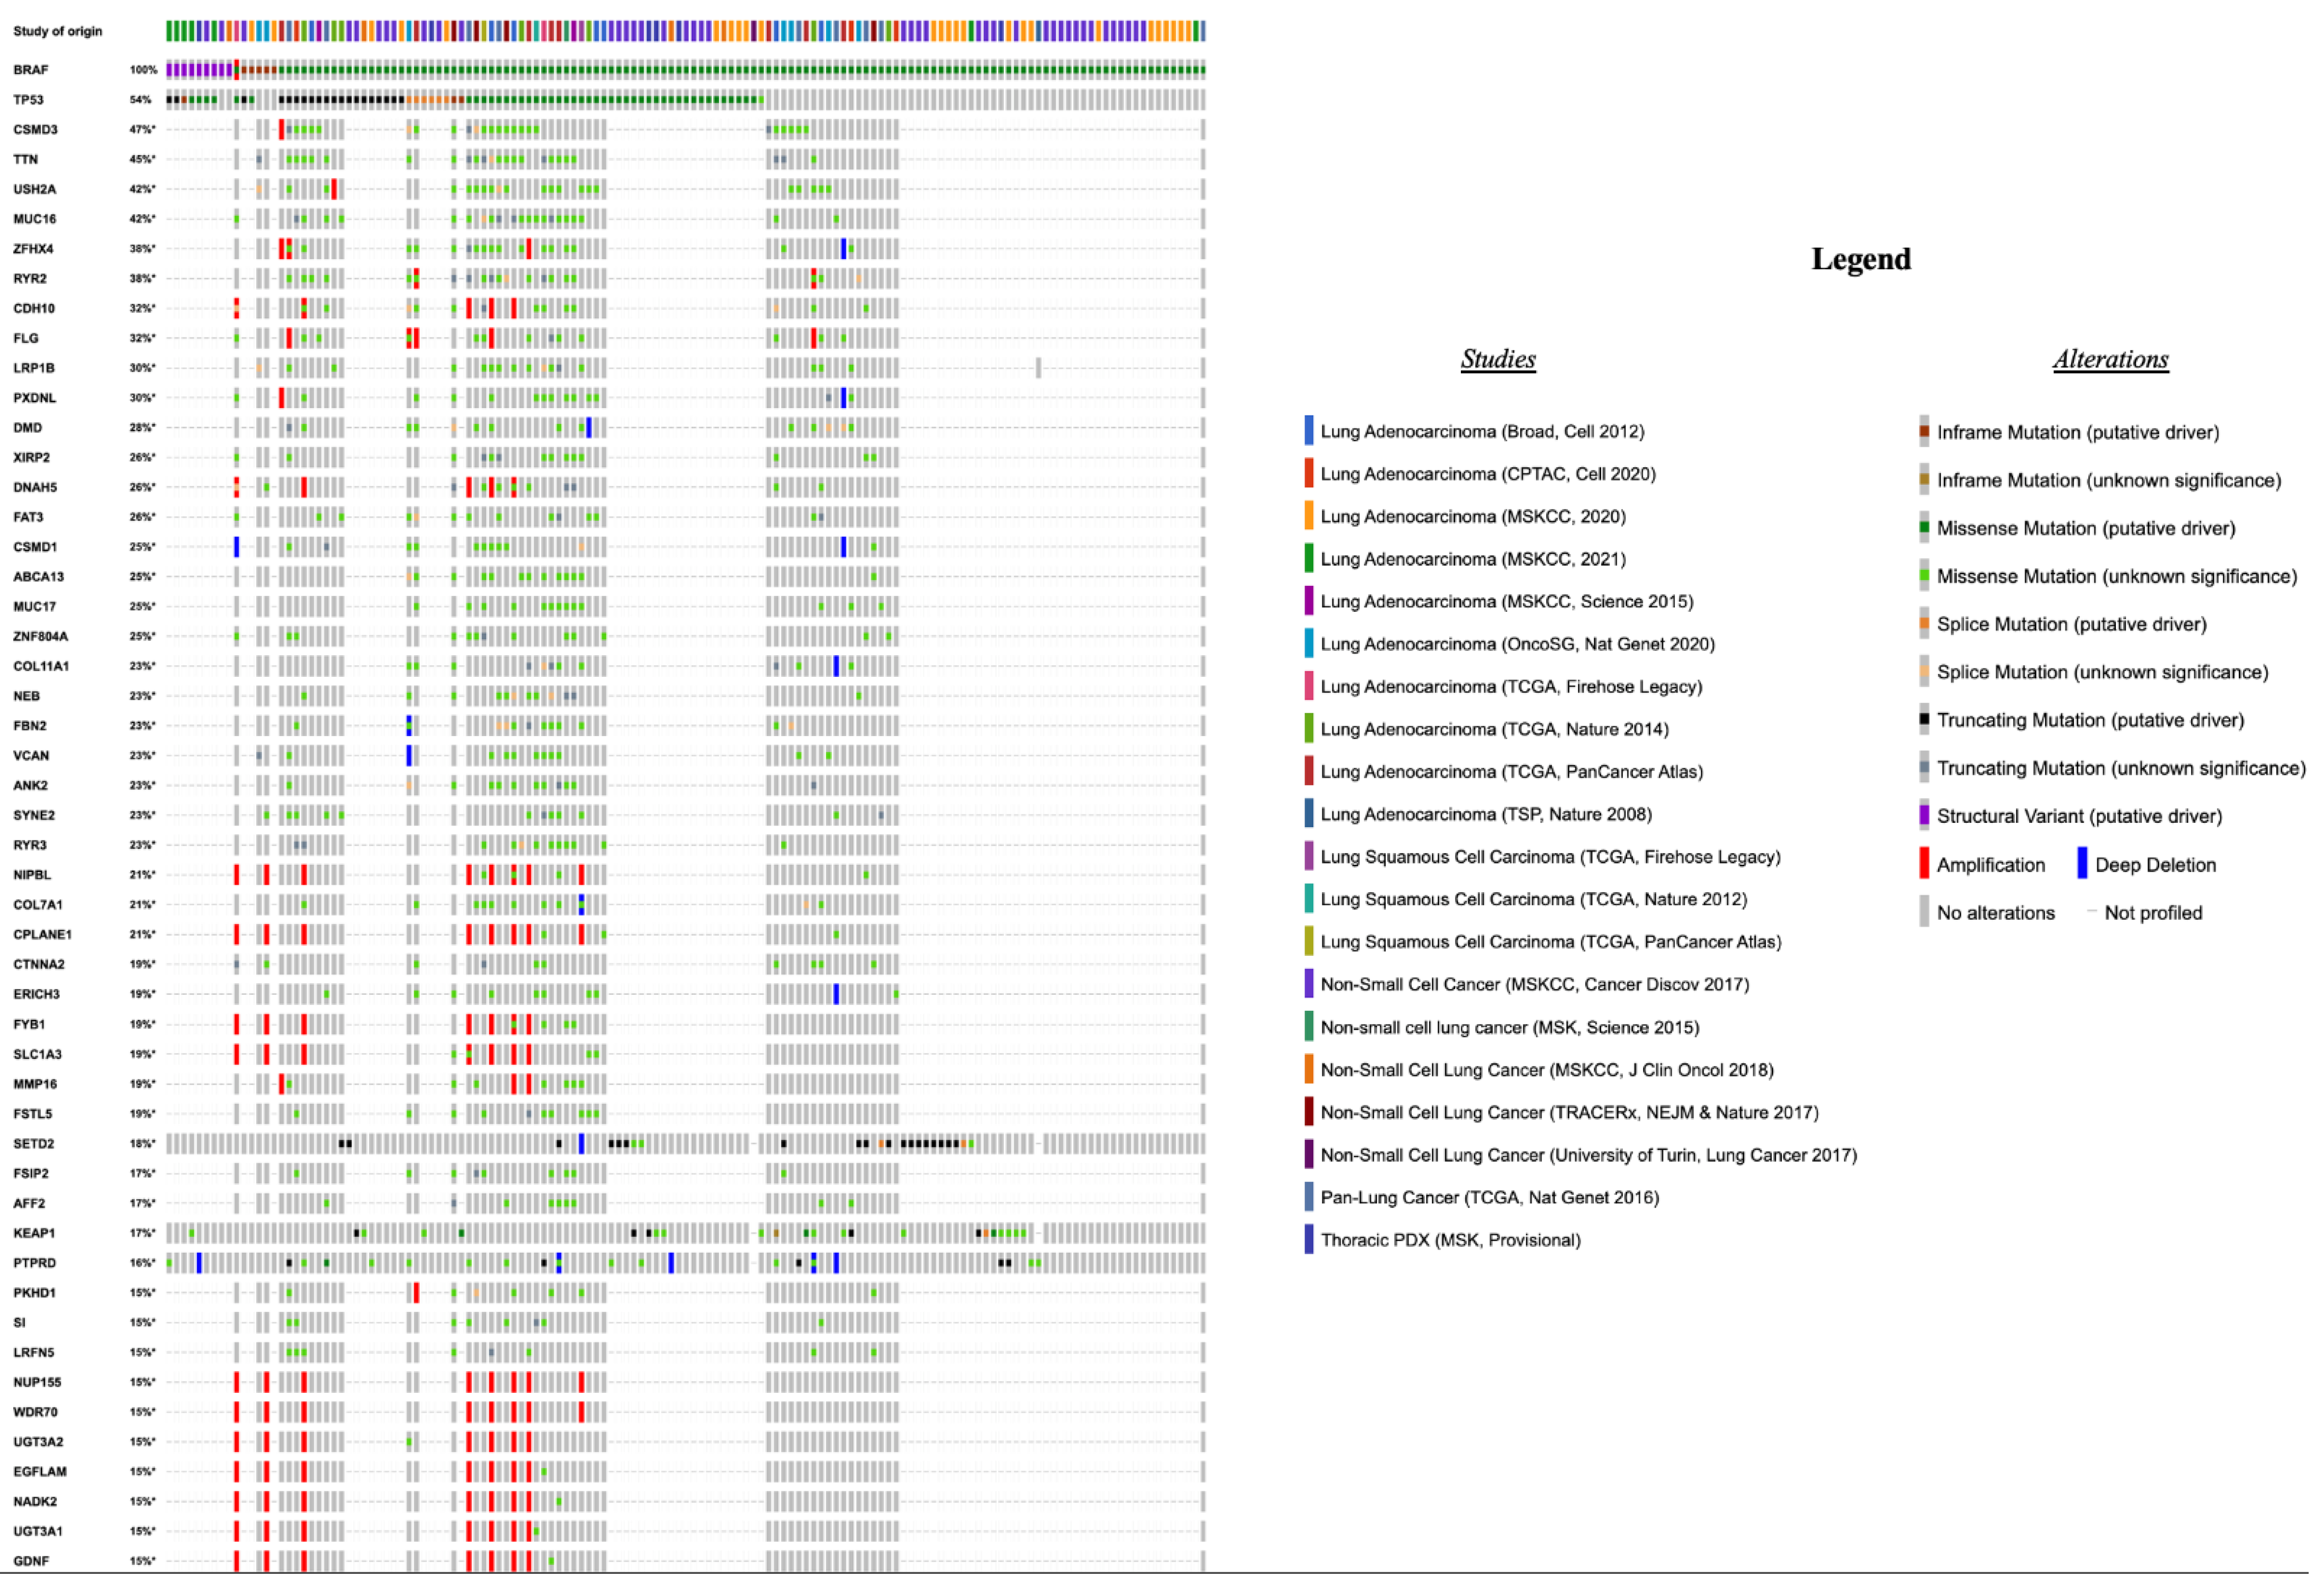Select the BRAF gene track label
The image size is (2324, 1595).
tap(31, 70)
